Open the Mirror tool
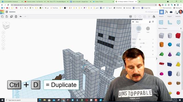The width and height of the screenshot is (183, 102). pyautogui.click(x=154, y=17)
